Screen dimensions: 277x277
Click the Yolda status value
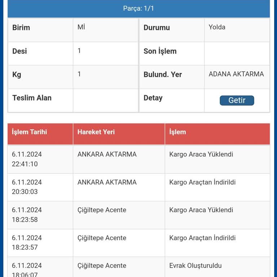(x=217, y=27)
